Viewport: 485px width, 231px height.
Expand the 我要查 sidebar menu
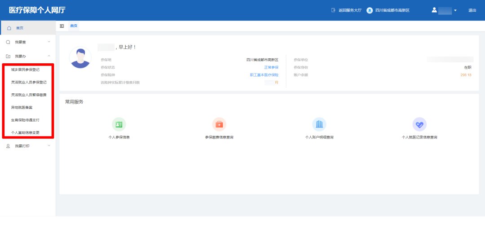[49, 42]
